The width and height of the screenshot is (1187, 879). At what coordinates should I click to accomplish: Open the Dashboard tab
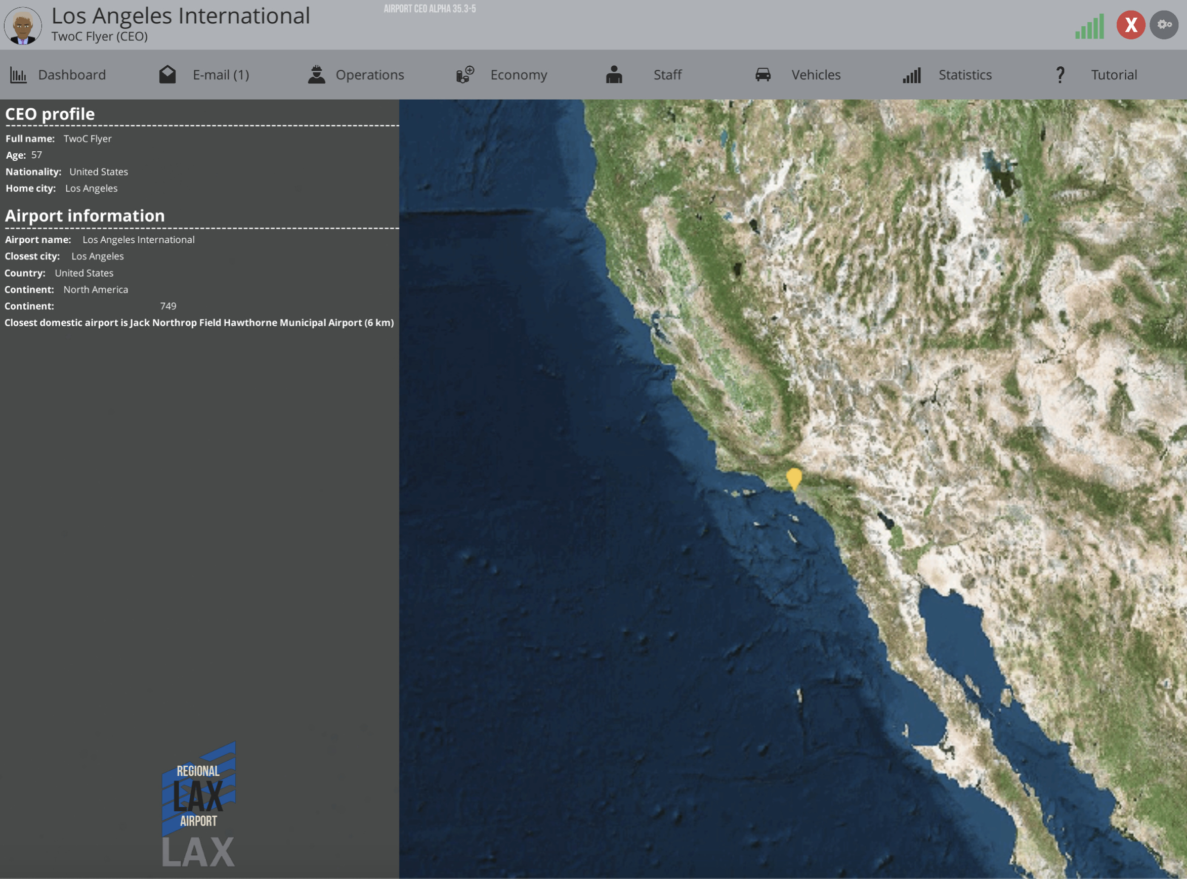[x=72, y=75]
